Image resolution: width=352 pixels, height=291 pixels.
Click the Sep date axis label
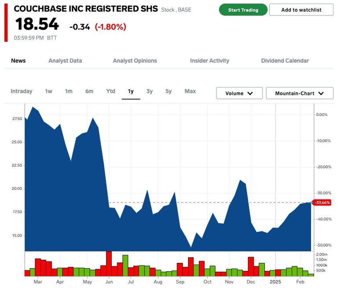(180, 282)
